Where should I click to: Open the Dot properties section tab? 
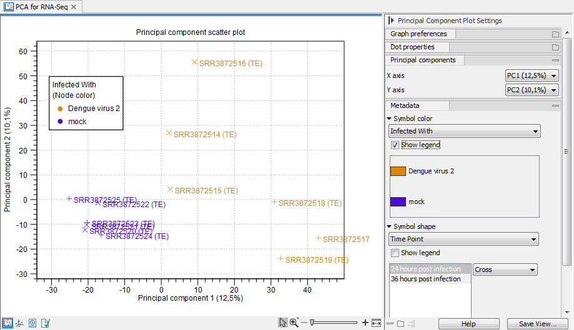click(412, 47)
